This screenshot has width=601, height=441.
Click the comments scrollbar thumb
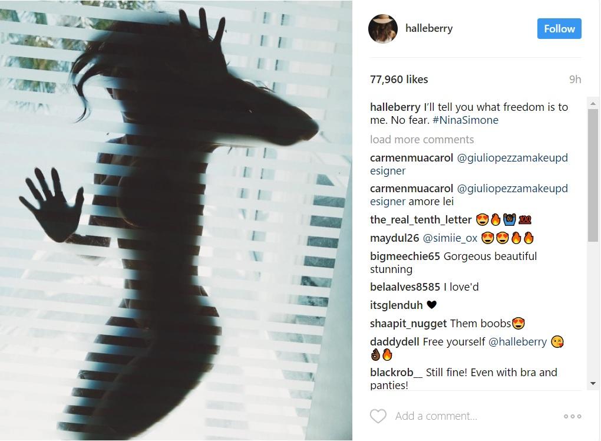[x=593, y=175]
